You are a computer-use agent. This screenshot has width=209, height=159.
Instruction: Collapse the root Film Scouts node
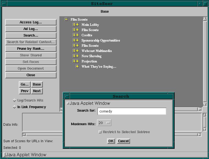tap(66, 19)
